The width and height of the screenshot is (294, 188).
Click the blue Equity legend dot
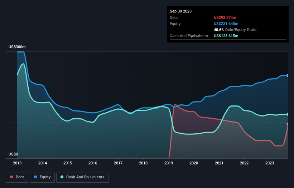(35, 177)
